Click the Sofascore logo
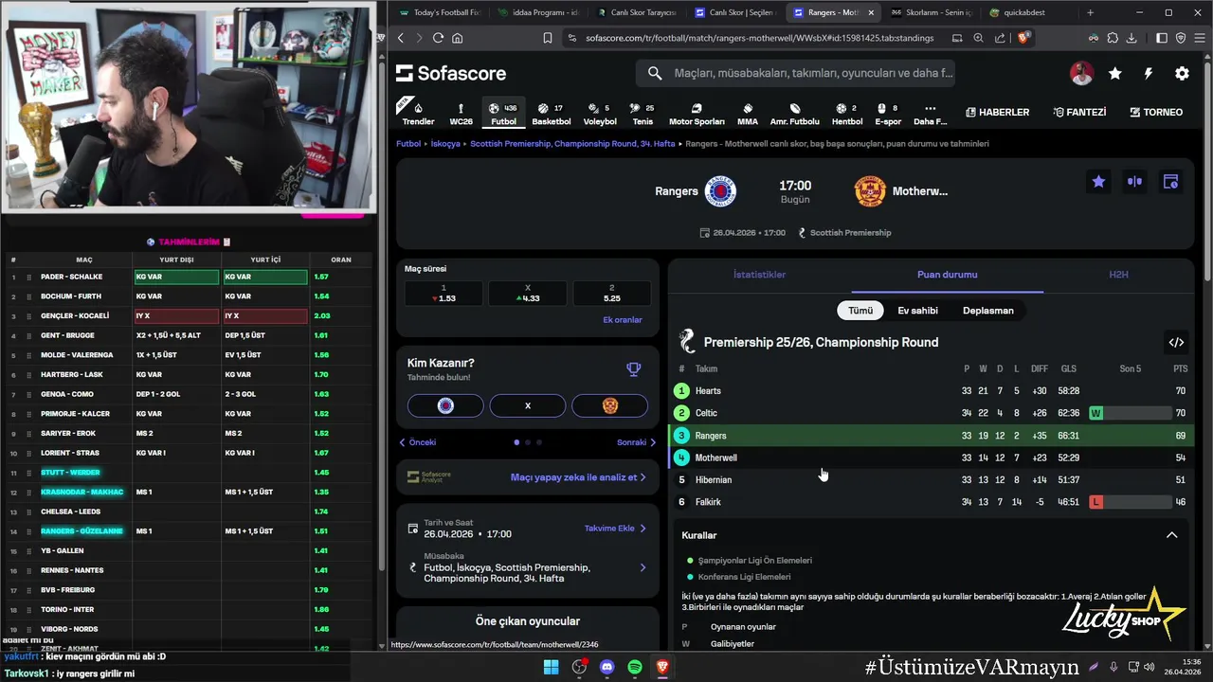Screen dimensions: 1213x682 451,73
